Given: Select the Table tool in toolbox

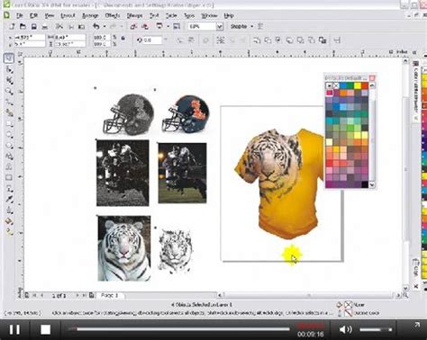Looking at the screenshot, I should (x=9, y=177).
